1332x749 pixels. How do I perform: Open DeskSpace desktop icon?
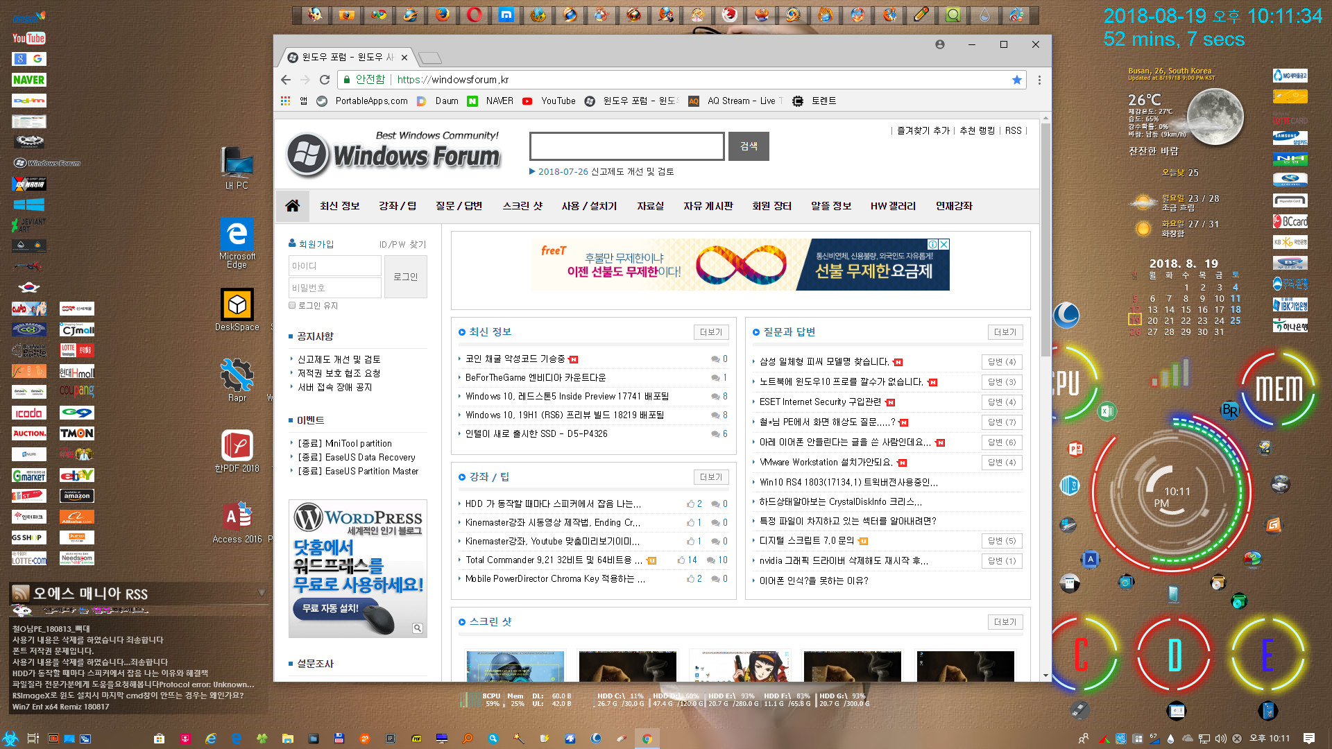[237, 309]
